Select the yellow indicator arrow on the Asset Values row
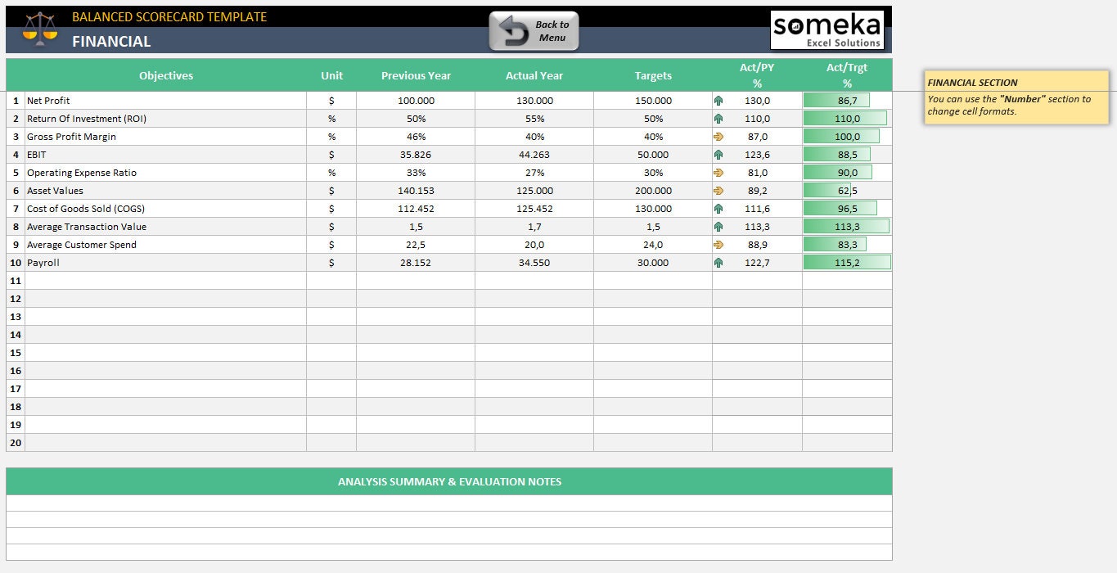 pyautogui.click(x=718, y=190)
